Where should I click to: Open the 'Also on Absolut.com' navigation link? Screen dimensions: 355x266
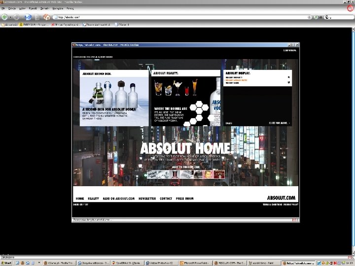[x=119, y=199]
